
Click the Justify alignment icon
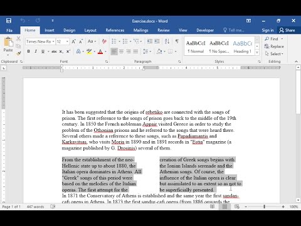135,51
